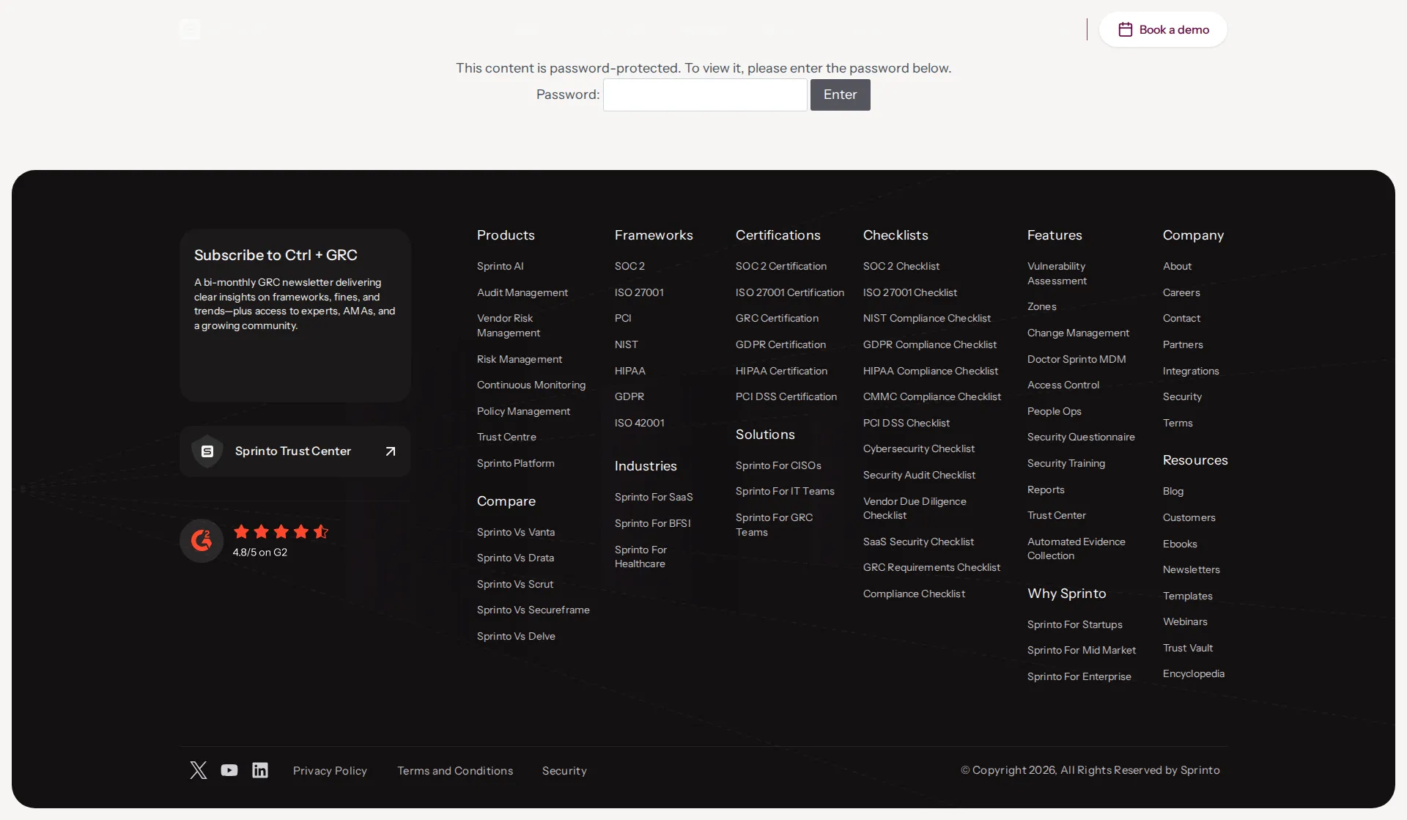1407x820 pixels.
Task: Open Security link in the bottom bar
Action: click(564, 771)
